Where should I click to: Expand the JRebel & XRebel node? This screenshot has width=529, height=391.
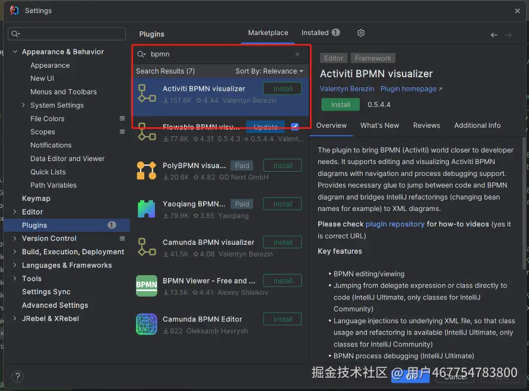[15, 319]
